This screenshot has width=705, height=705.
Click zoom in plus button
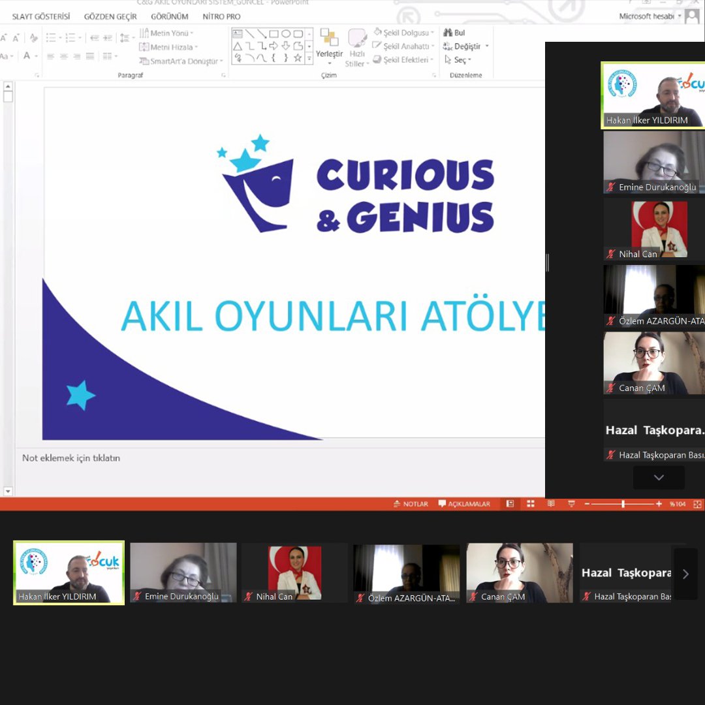coord(659,504)
